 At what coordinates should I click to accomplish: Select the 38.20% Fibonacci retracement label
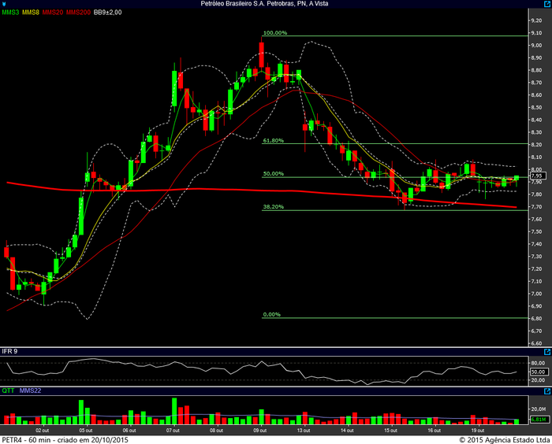click(273, 207)
